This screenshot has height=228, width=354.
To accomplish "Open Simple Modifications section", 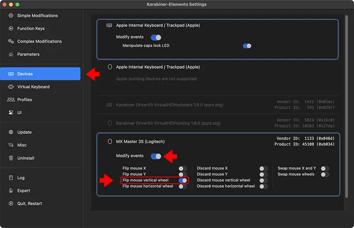I will tap(40, 15).
